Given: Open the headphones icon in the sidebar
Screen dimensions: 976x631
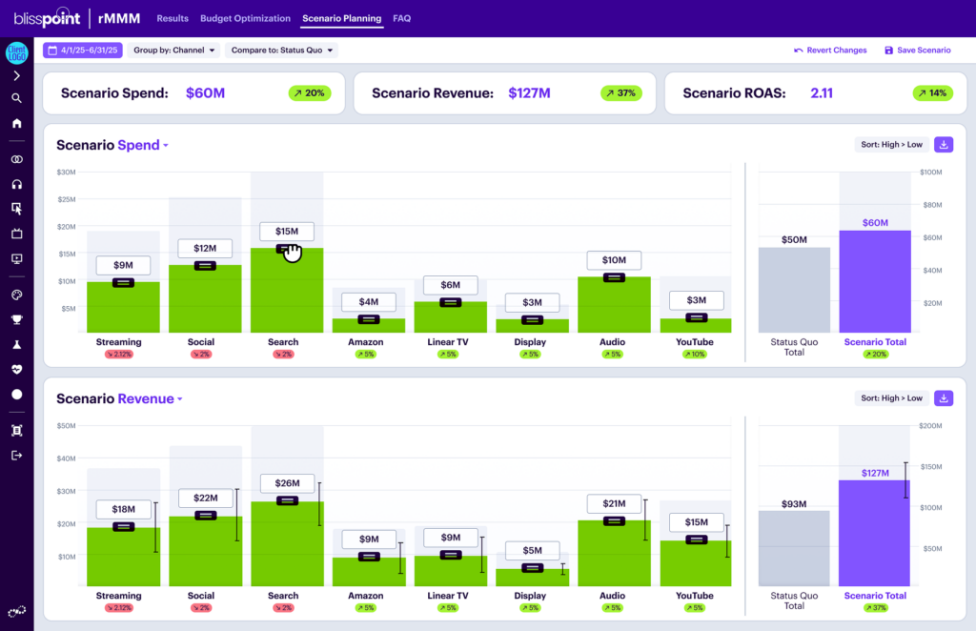Looking at the screenshot, I should coord(17,184).
